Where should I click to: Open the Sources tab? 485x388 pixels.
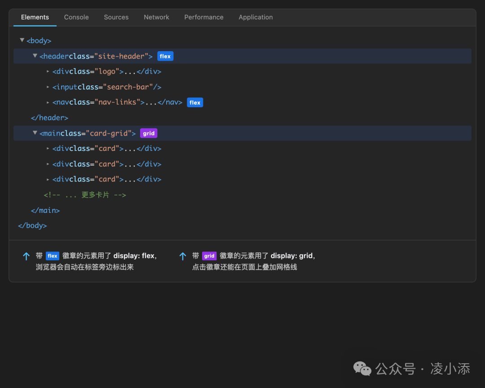[x=116, y=18]
